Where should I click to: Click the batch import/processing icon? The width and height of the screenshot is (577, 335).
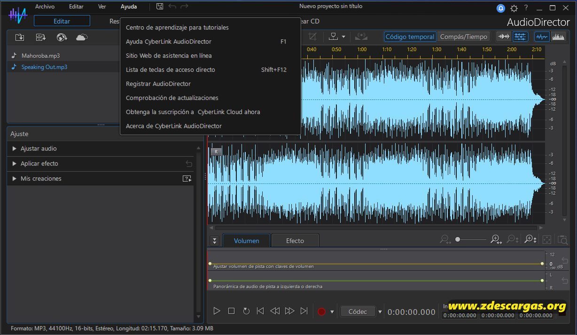[40, 38]
